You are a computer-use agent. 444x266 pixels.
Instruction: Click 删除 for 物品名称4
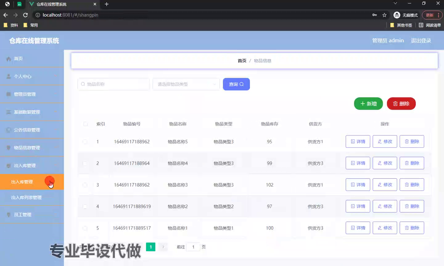pyautogui.click(x=412, y=163)
